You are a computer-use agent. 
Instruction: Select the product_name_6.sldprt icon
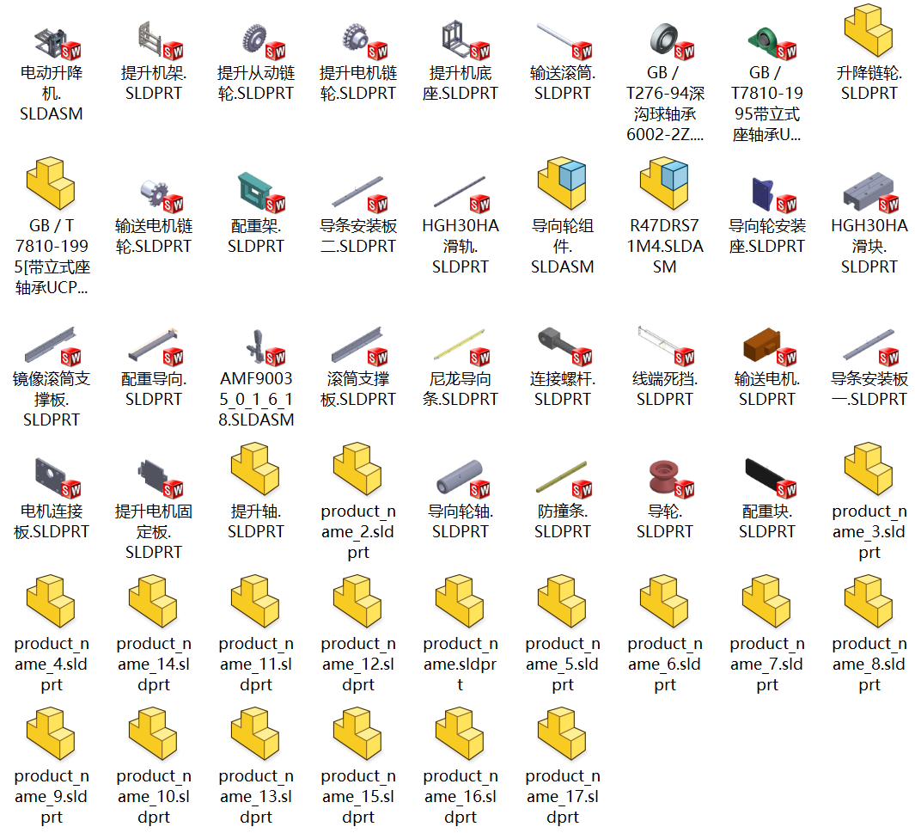tap(664, 602)
